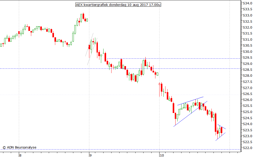Select the 534.0 price axis label
Image resolution: width=253 pixels, height=157 pixels.
tap(248, 3)
